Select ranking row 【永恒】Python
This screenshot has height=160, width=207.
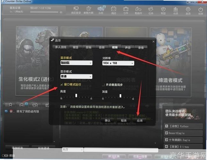pos(183,126)
